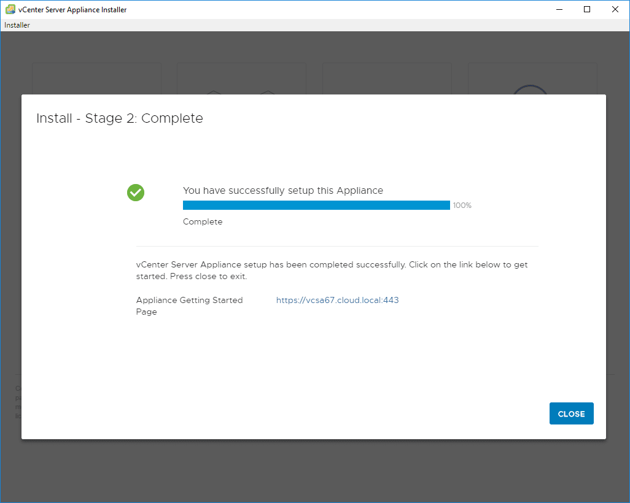Maximize the installer window

pos(587,9)
